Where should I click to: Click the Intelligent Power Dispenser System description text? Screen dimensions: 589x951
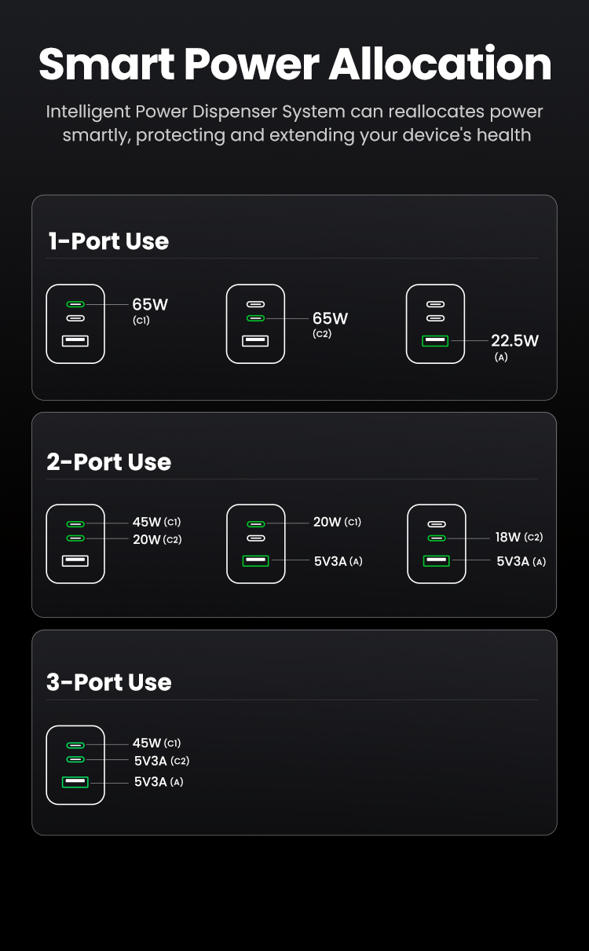294,123
